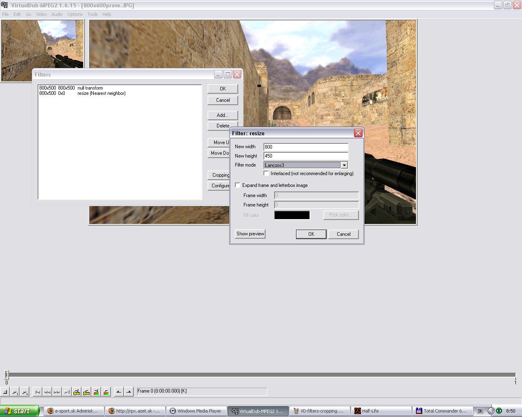Image resolution: width=522 pixels, height=417 pixels.
Task: Click Add... in the Filters window
Action: [223, 115]
